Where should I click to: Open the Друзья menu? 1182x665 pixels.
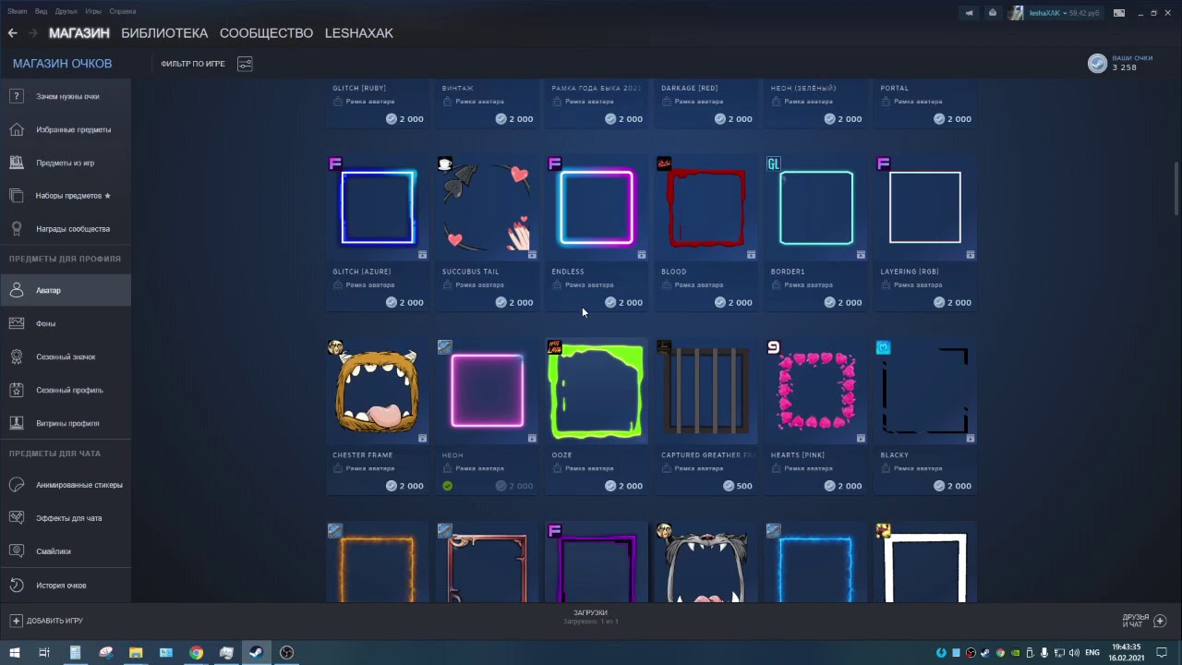(x=66, y=11)
